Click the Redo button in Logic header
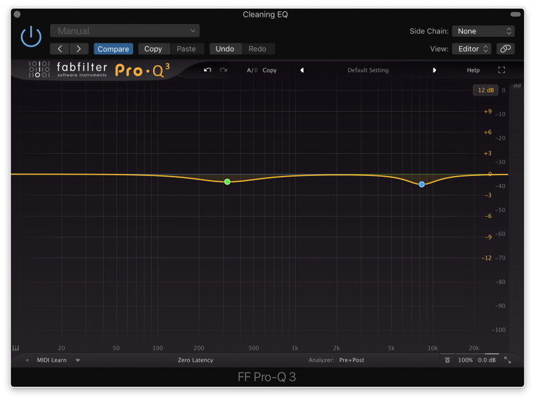 tap(257, 49)
